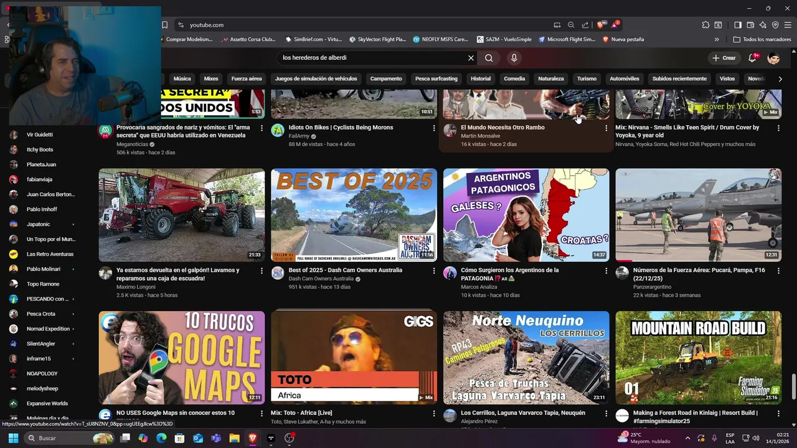Open more options for El Mundo Necesita Otro Rambo
Image resolution: width=797 pixels, height=448 pixels.
[606, 128]
